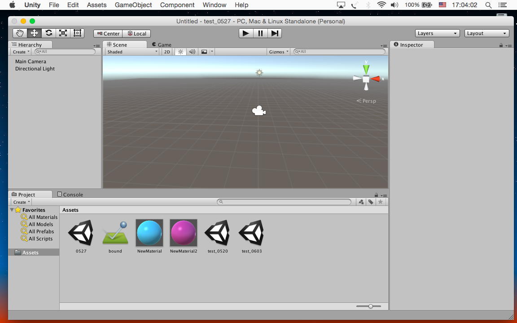Image resolution: width=517 pixels, height=323 pixels.
Task: Open the Project Create dropdown
Action: tap(22, 202)
